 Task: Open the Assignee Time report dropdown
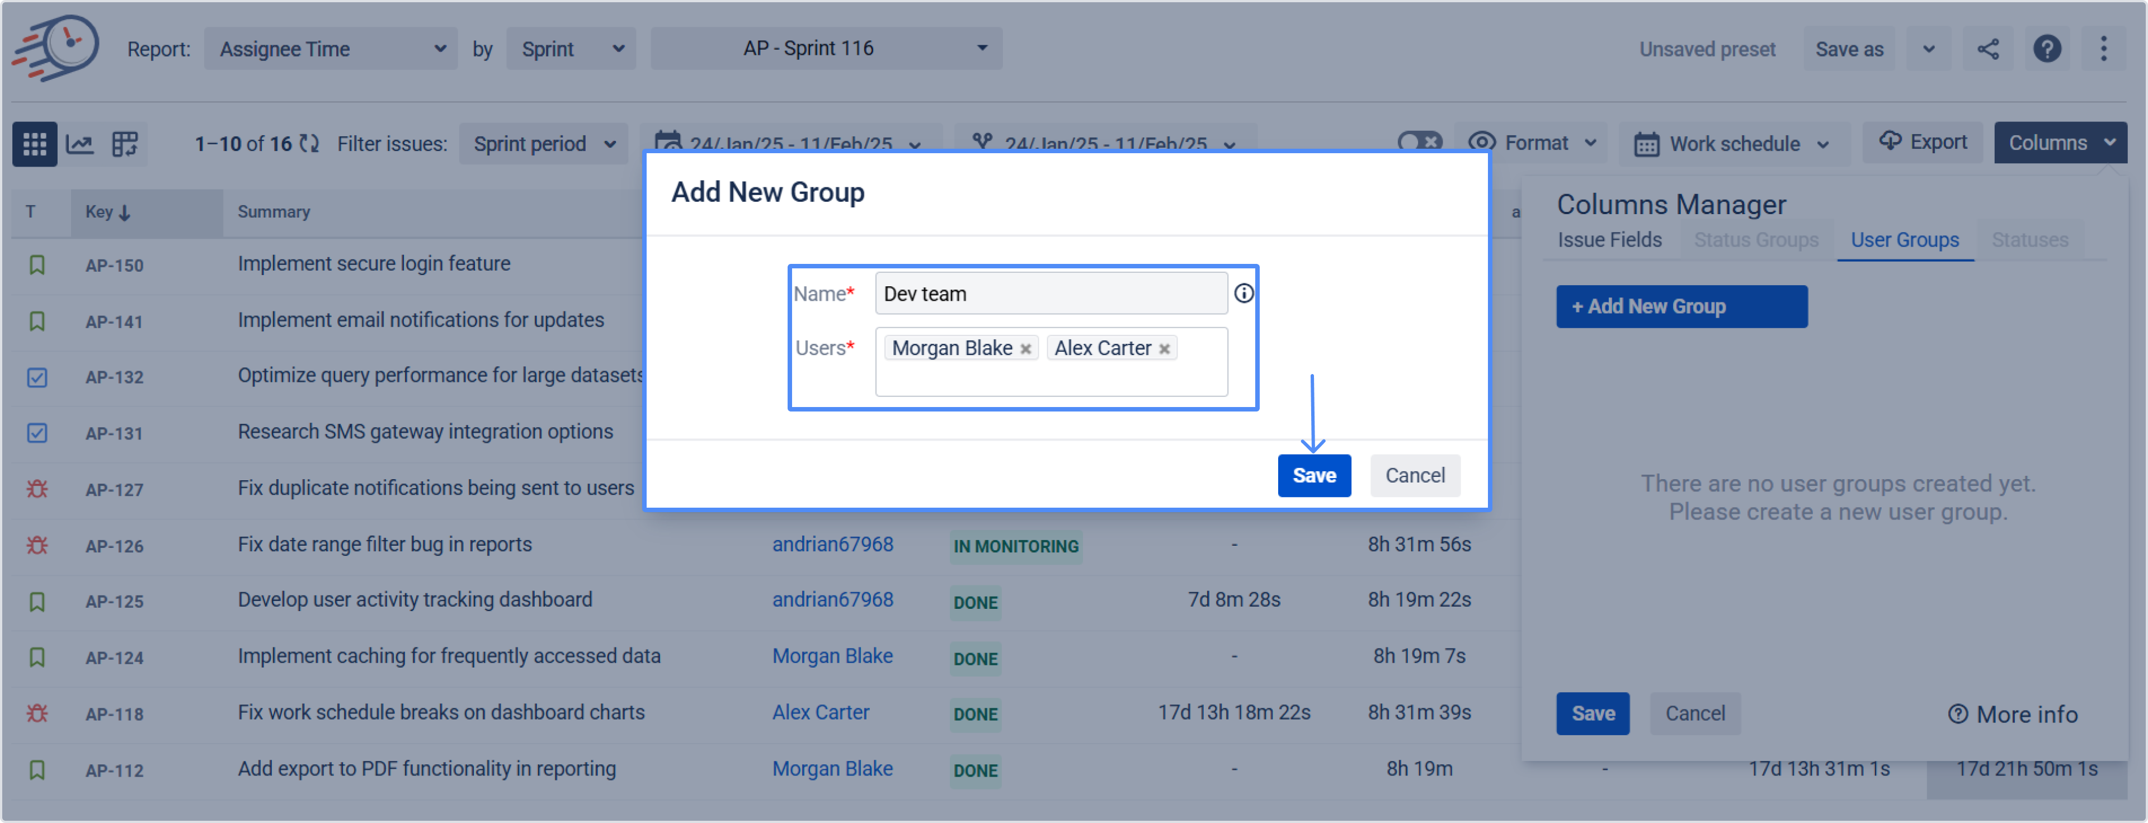[x=330, y=49]
